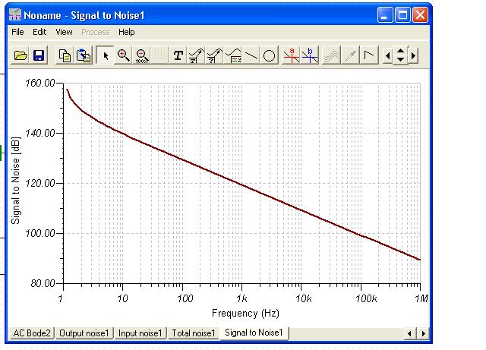Click the Frequency (Hz) axis label

(x=245, y=313)
